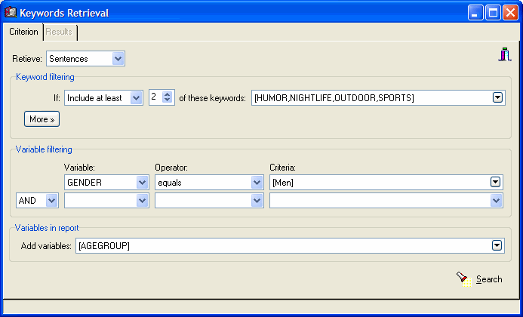Open the Retrieve Sentences dropdown

point(118,59)
